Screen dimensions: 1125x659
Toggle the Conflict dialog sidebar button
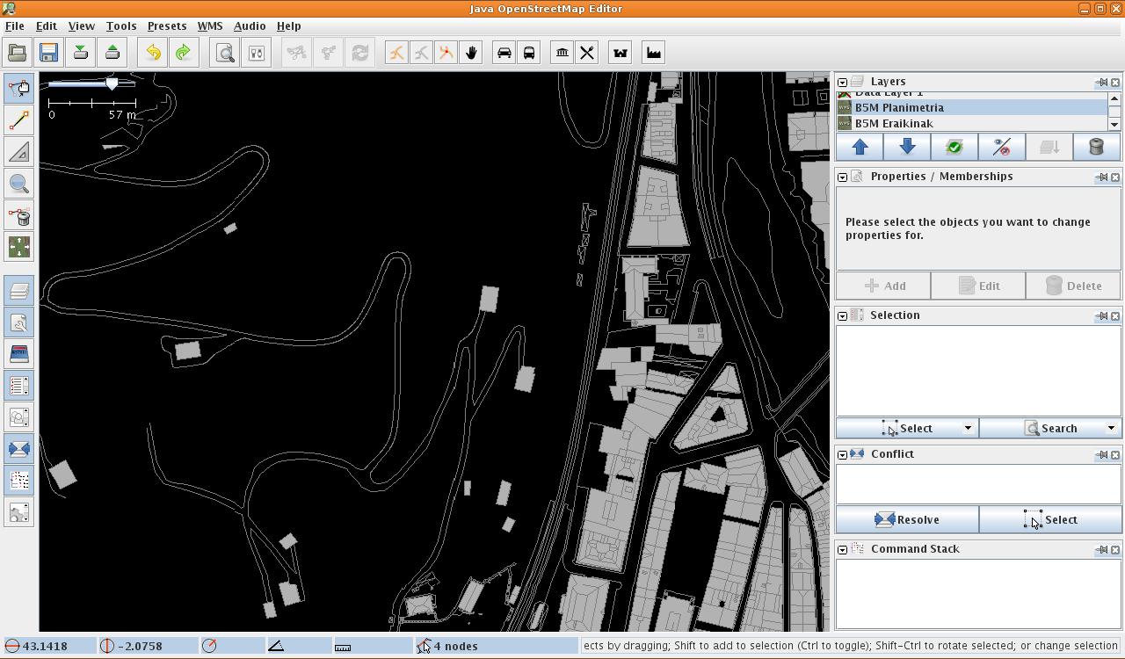(x=19, y=449)
